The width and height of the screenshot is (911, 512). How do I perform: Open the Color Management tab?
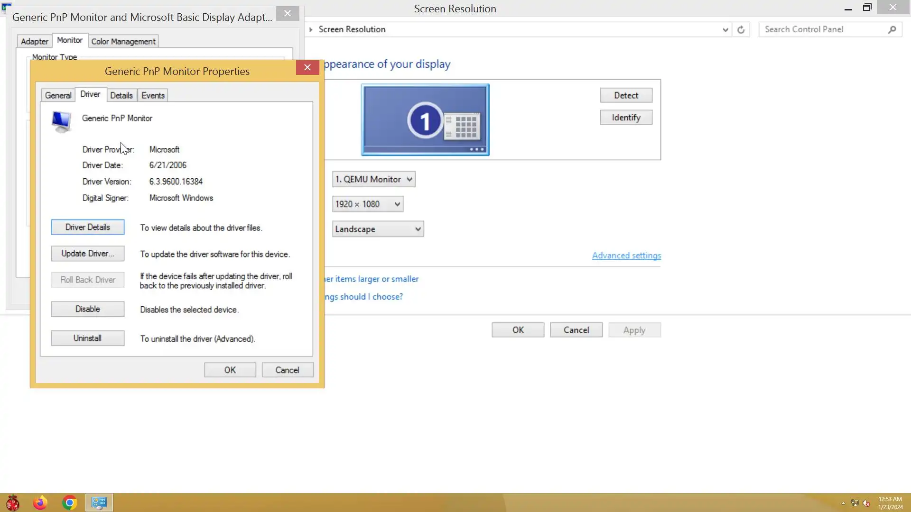tap(123, 41)
